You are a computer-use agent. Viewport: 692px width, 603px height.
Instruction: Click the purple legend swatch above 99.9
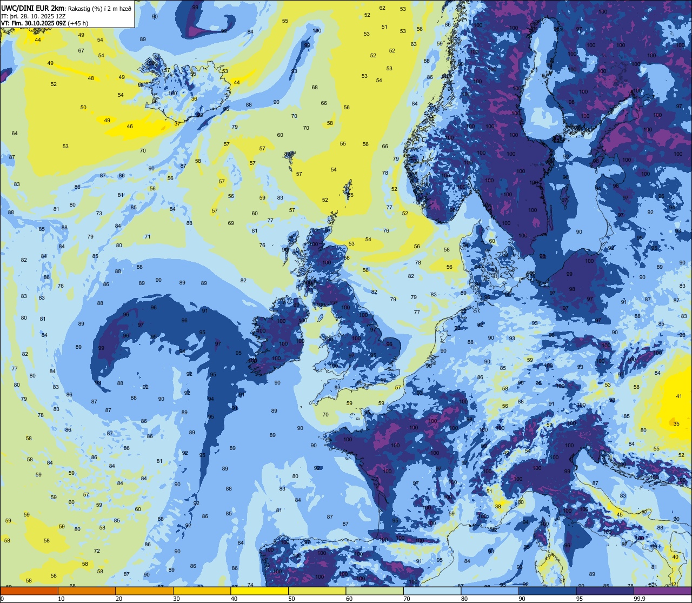(x=662, y=591)
